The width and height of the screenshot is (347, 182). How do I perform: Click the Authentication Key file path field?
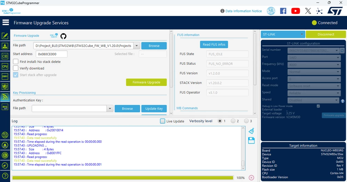pyautogui.click(x=70, y=109)
